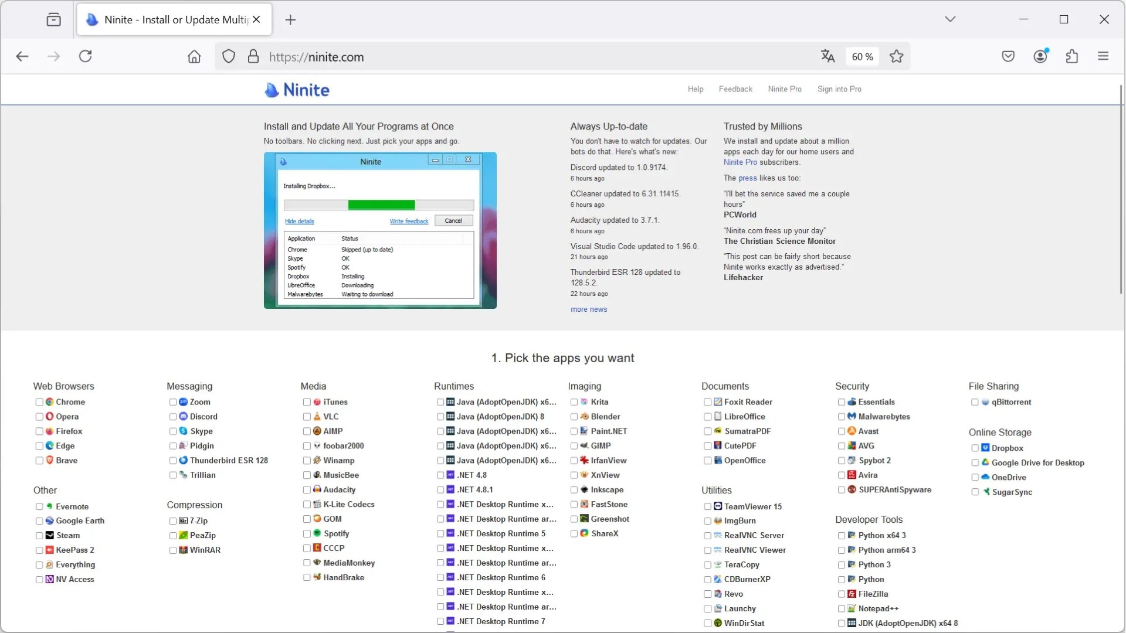Select the Notepad++ checkbox
Viewport: 1126px width, 633px height.
(842, 609)
